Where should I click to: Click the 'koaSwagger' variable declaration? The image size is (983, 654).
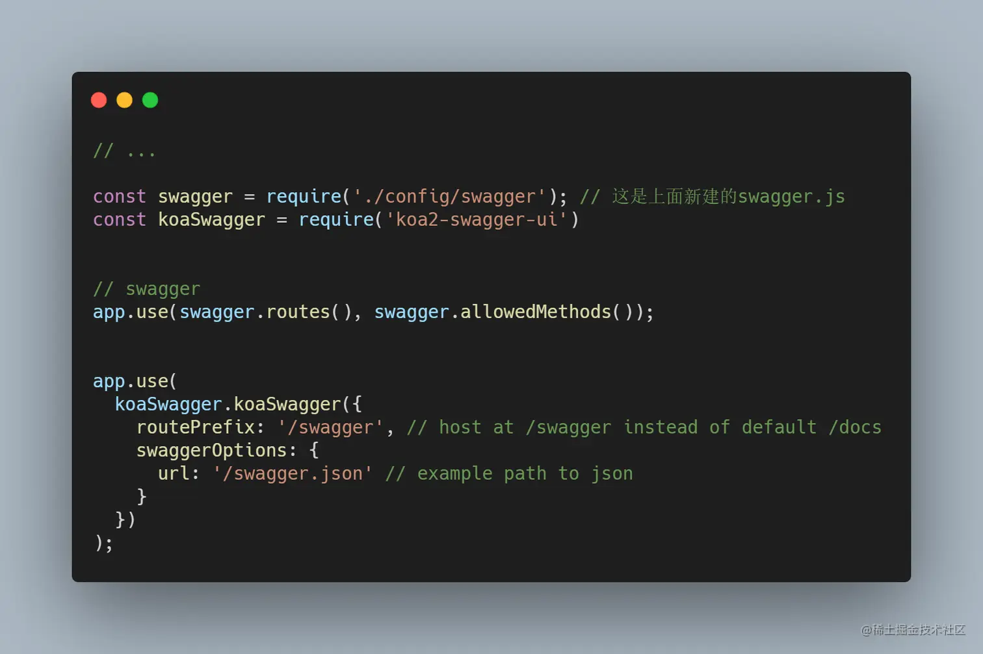tap(212, 220)
